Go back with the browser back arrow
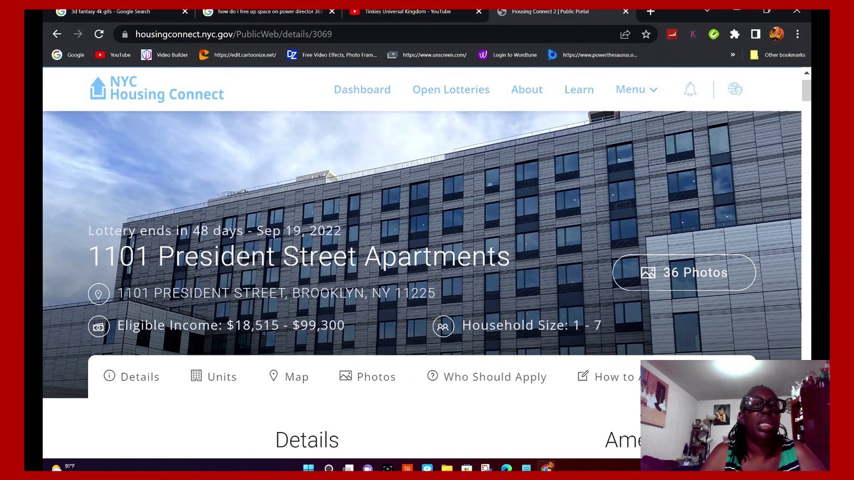Image resolution: width=854 pixels, height=480 pixels. (57, 34)
